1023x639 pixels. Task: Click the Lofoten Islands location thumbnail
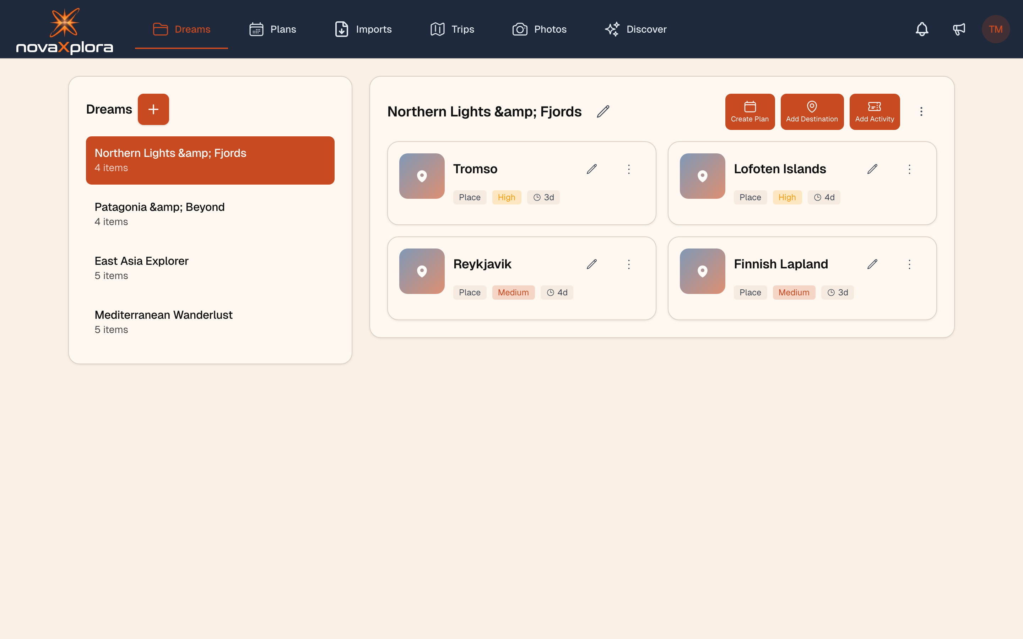coord(702,176)
